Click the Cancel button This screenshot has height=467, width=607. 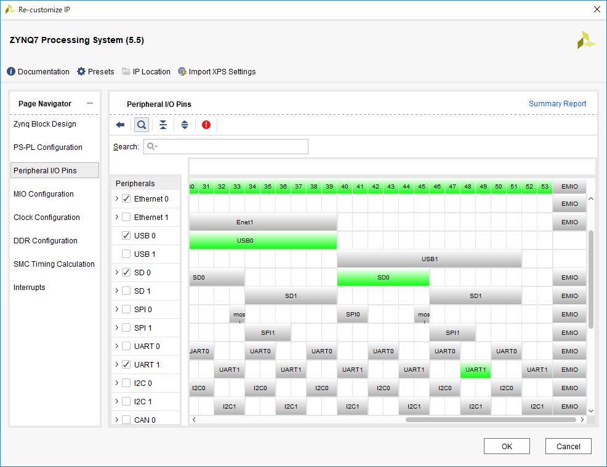coord(568,446)
